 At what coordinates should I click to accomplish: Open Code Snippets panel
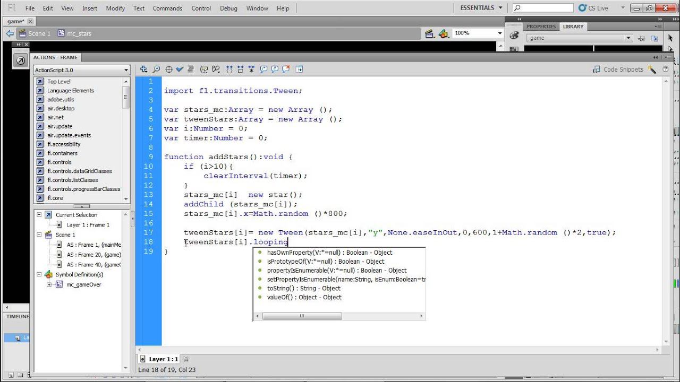click(618, 70)
